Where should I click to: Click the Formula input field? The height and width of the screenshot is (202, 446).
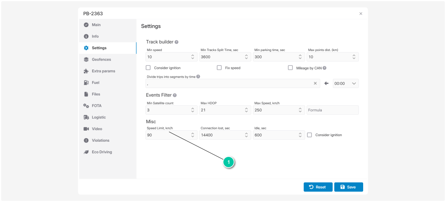[332, 110]
